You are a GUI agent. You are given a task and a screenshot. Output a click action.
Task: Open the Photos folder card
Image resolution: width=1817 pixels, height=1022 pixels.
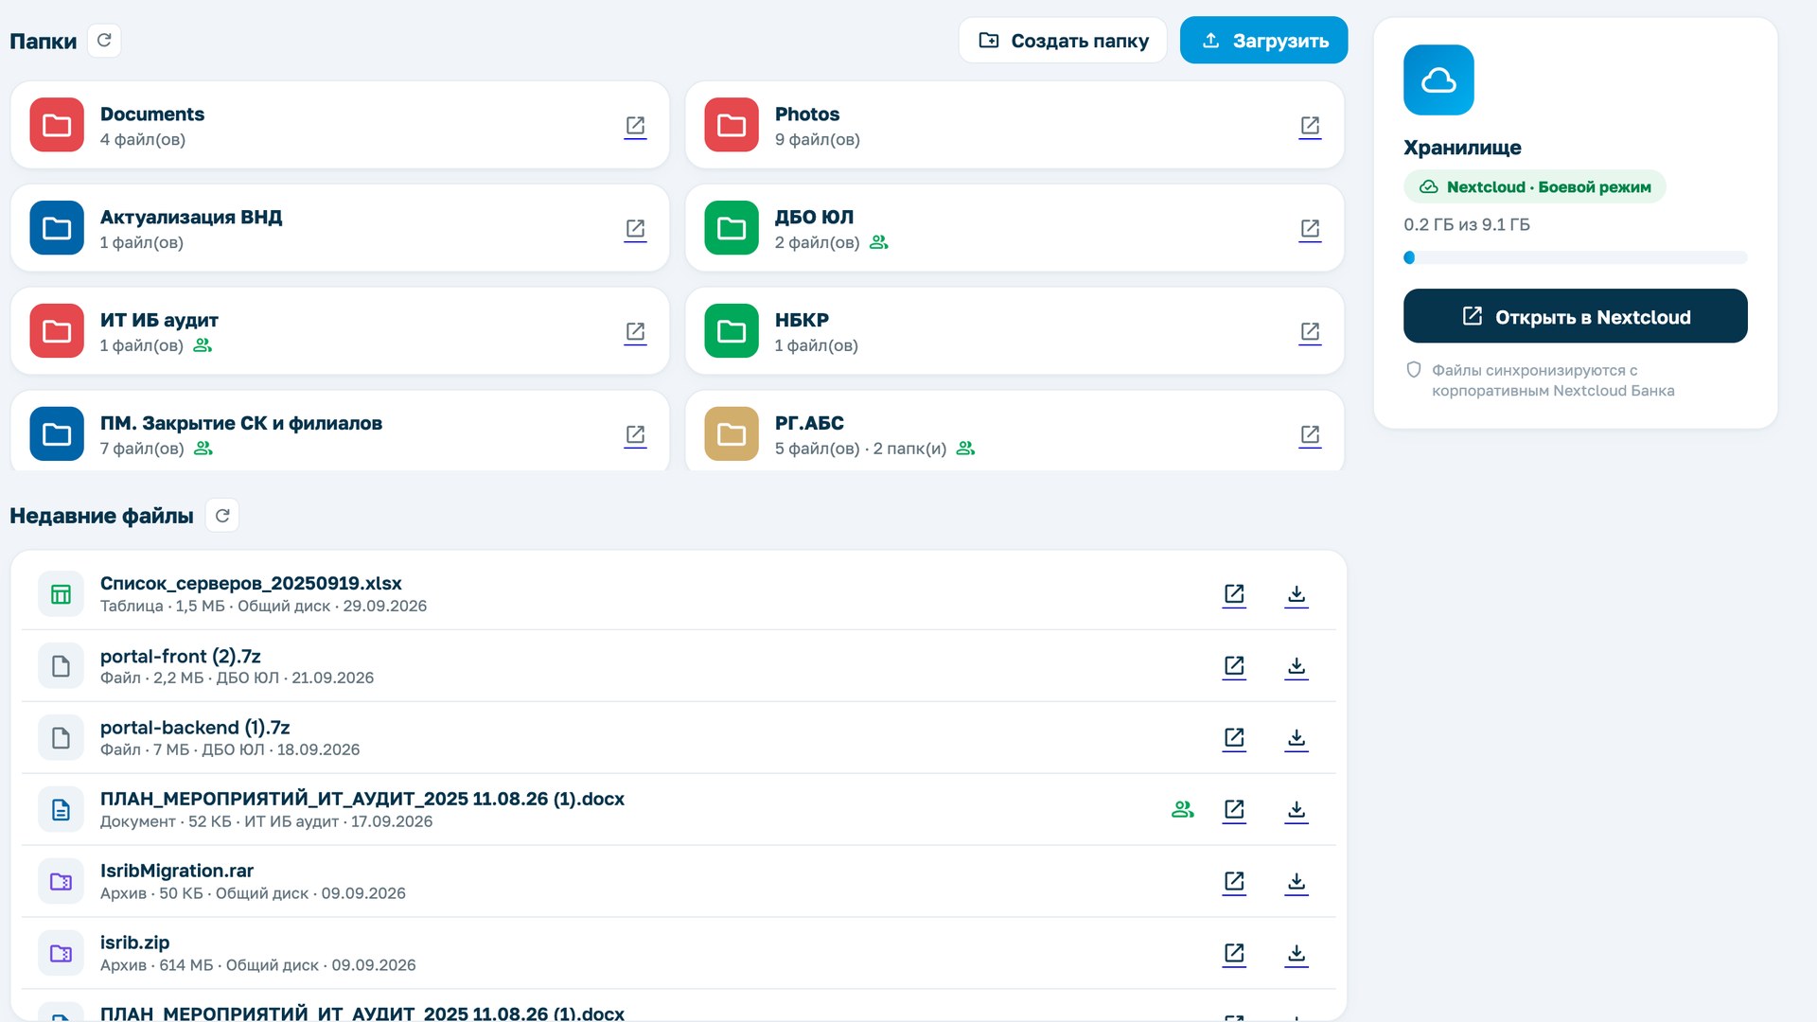click(x=1014, y=125)
